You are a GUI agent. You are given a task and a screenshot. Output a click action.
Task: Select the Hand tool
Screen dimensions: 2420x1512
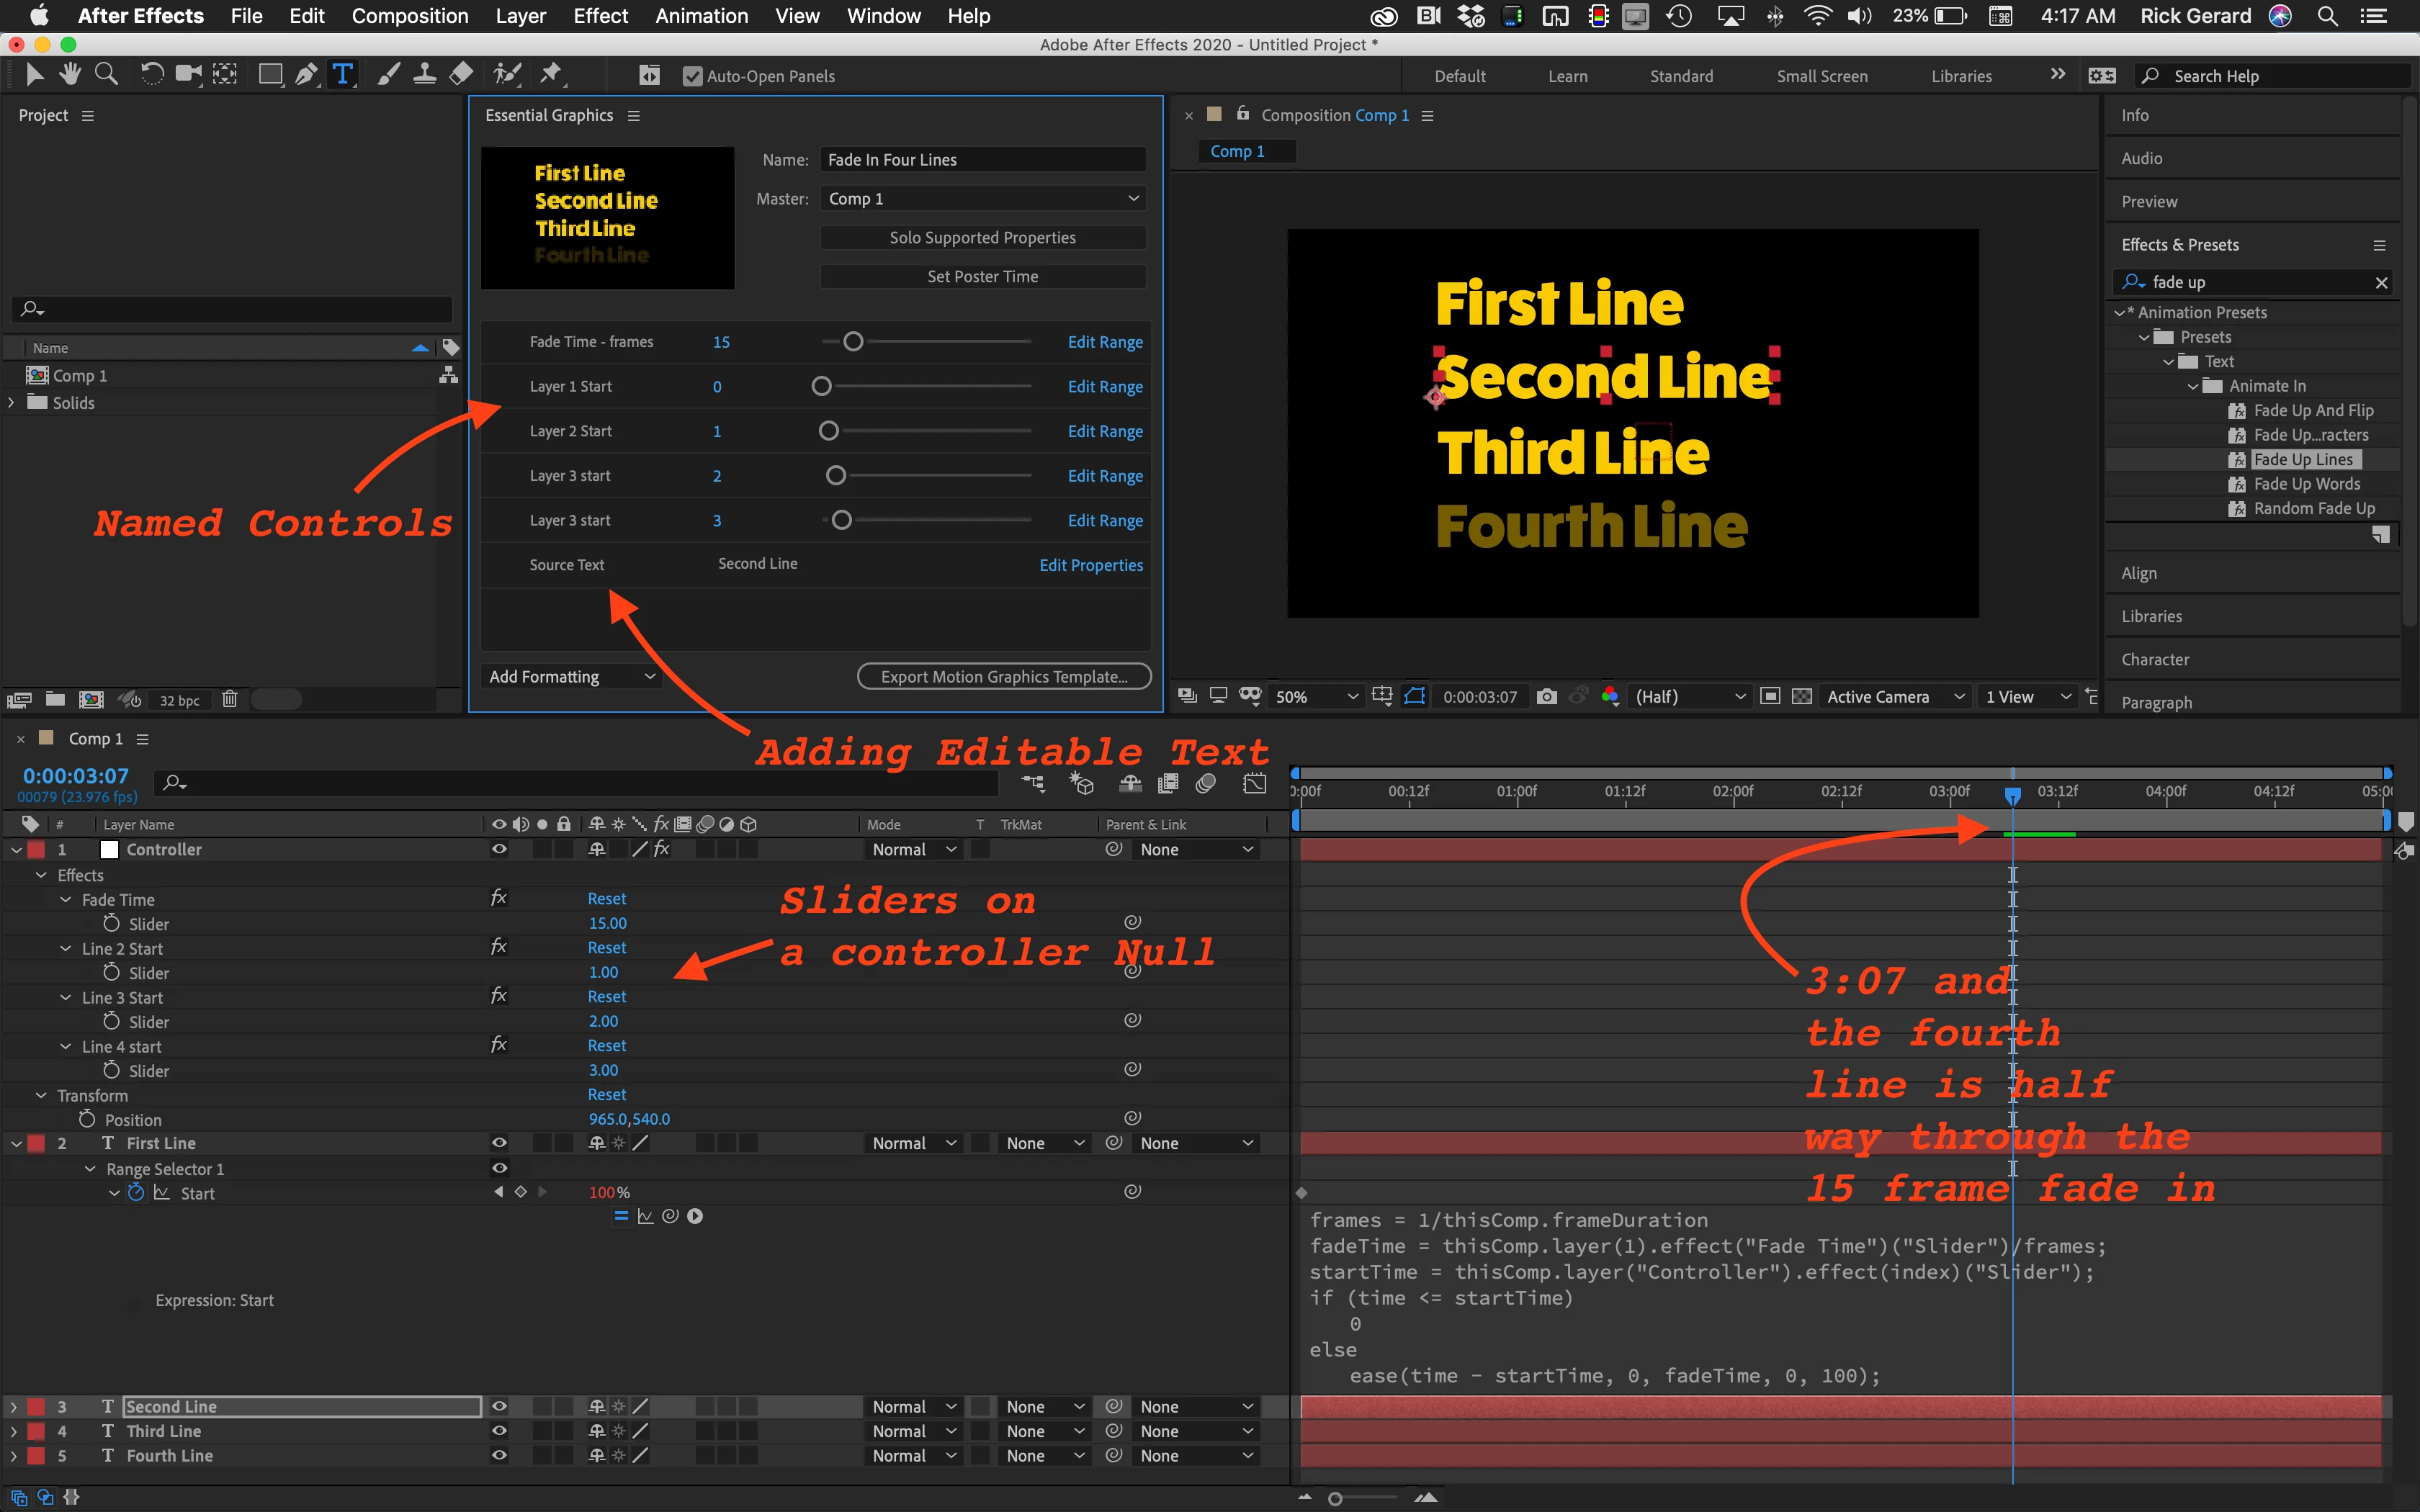coord(70,75)
